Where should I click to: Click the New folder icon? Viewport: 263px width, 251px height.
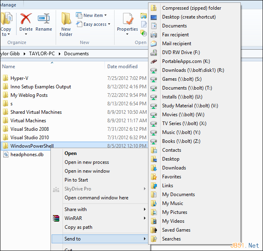(66, 19)
